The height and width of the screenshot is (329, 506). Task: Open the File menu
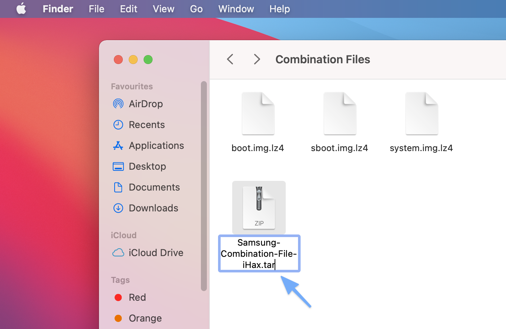(96, 9)
